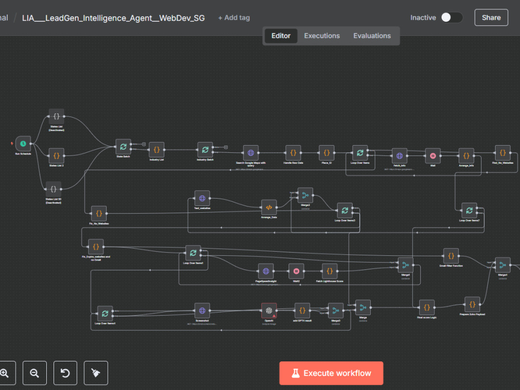Image resolution: width=520 pixels, height=390 pixels.
Task: Open the PageSpeedInsight HTTP node
Action: click(x=266, y=271)
